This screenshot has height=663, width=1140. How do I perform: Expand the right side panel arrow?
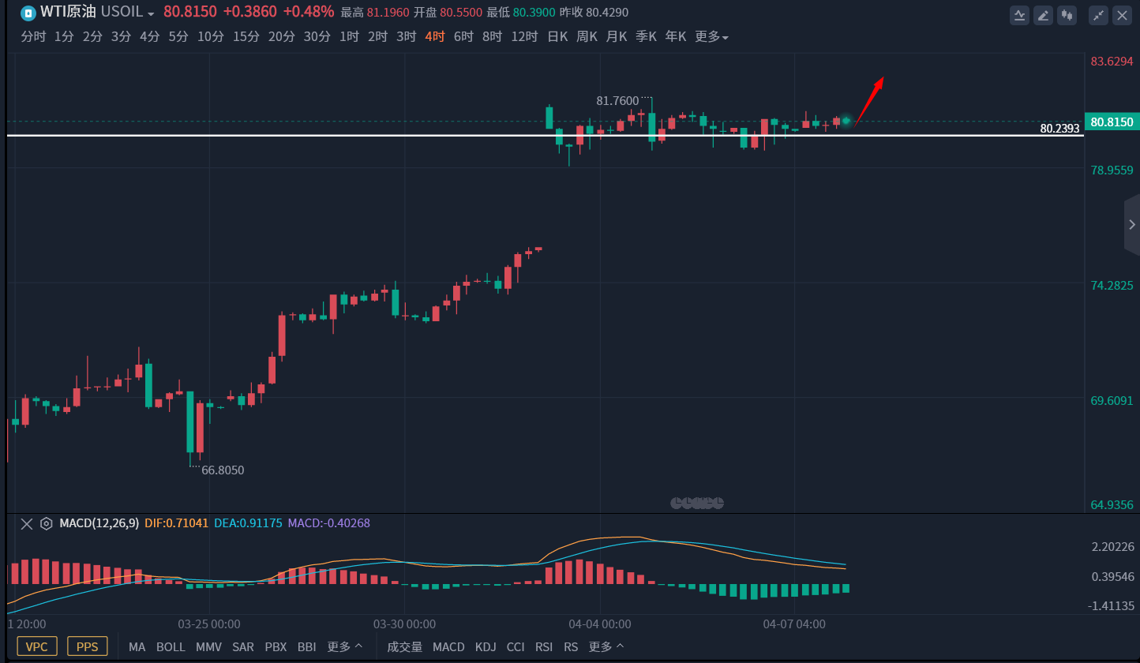point(1132,225)
